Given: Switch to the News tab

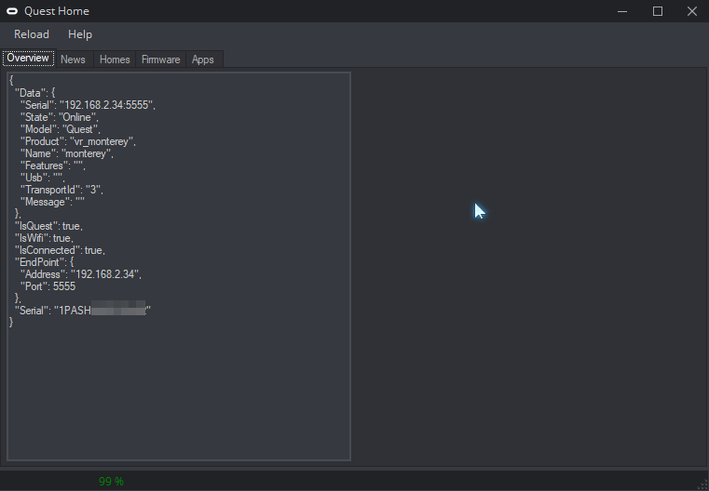Looking at the screenshot, I should pos(73,60).
